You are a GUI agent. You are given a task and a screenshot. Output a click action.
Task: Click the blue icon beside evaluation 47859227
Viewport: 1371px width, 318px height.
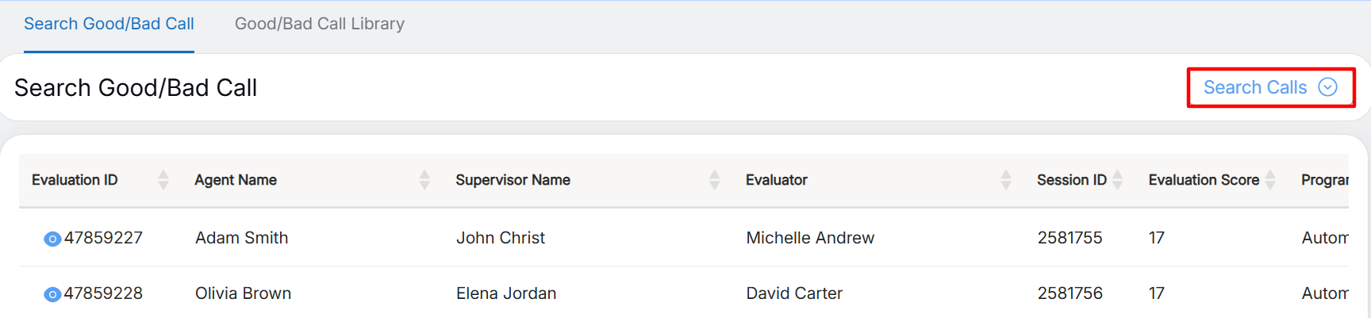point(52,239)
